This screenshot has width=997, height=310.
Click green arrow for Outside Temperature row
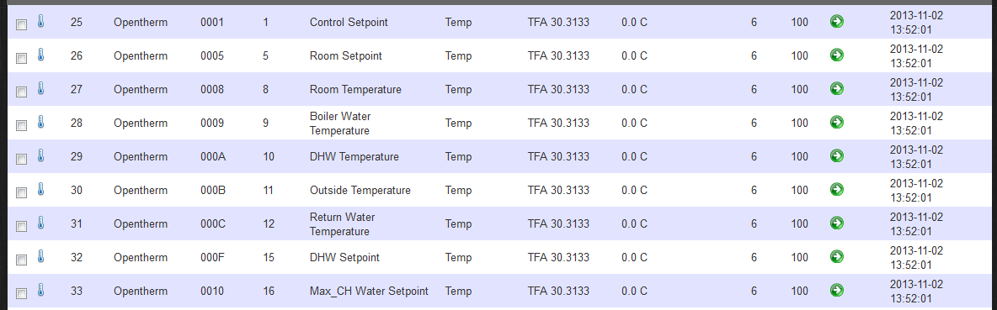click(837, 190)
